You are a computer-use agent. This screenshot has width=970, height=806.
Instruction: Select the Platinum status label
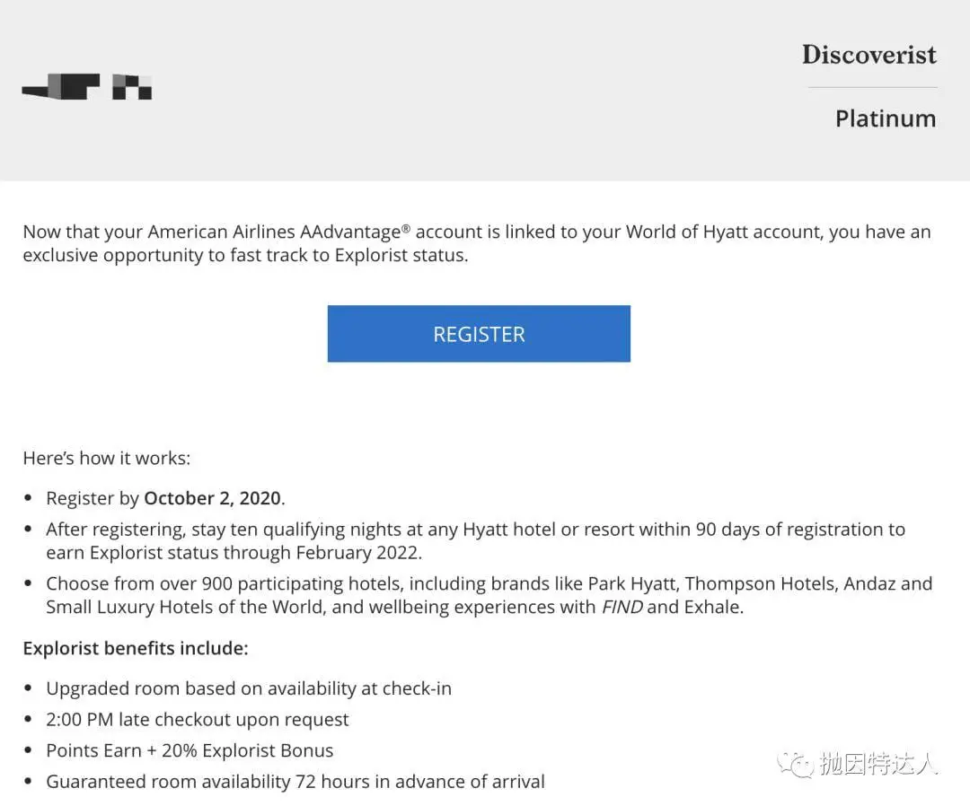[886, 118]
